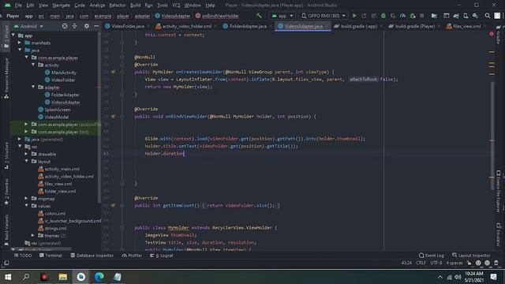The width and height of the screenshot is (505, 284).
Task: Open Microsoft Edge from the taskbar
Action: [x=99, y=277]
